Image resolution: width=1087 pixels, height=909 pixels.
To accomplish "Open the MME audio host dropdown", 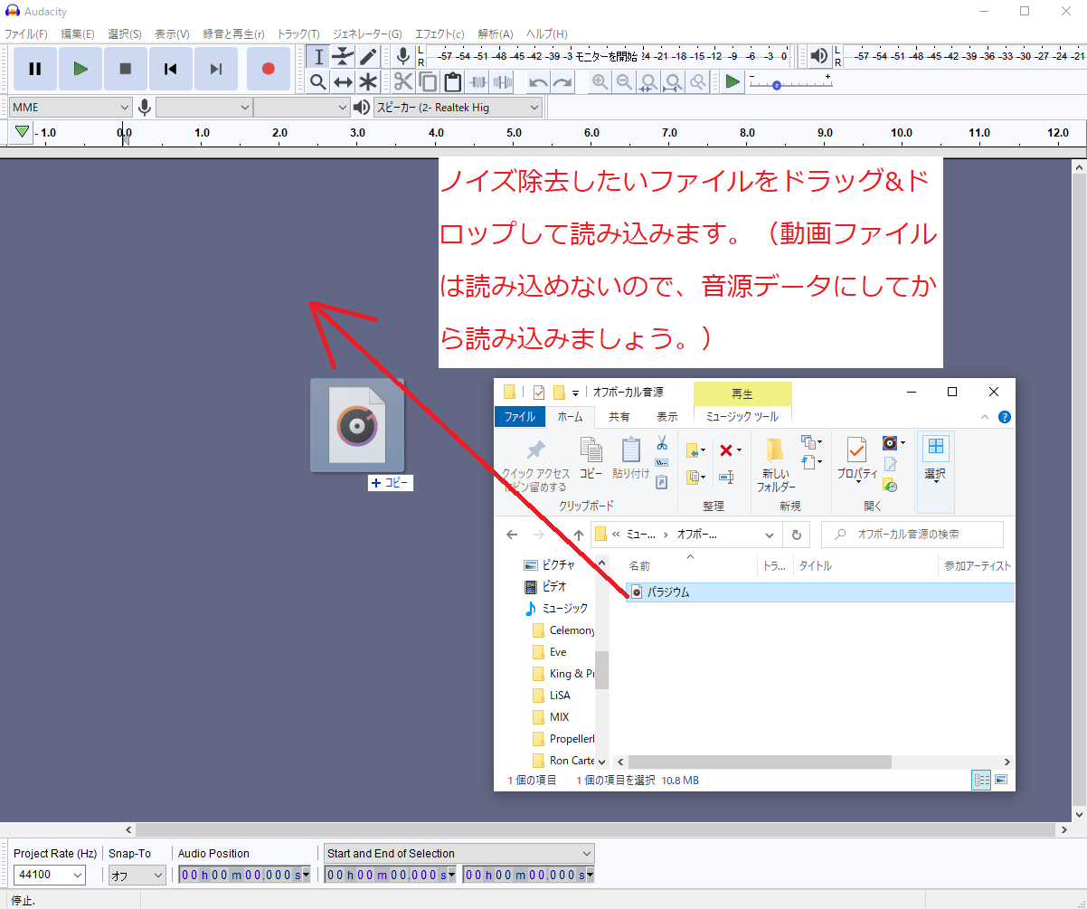I will [71, 108].
